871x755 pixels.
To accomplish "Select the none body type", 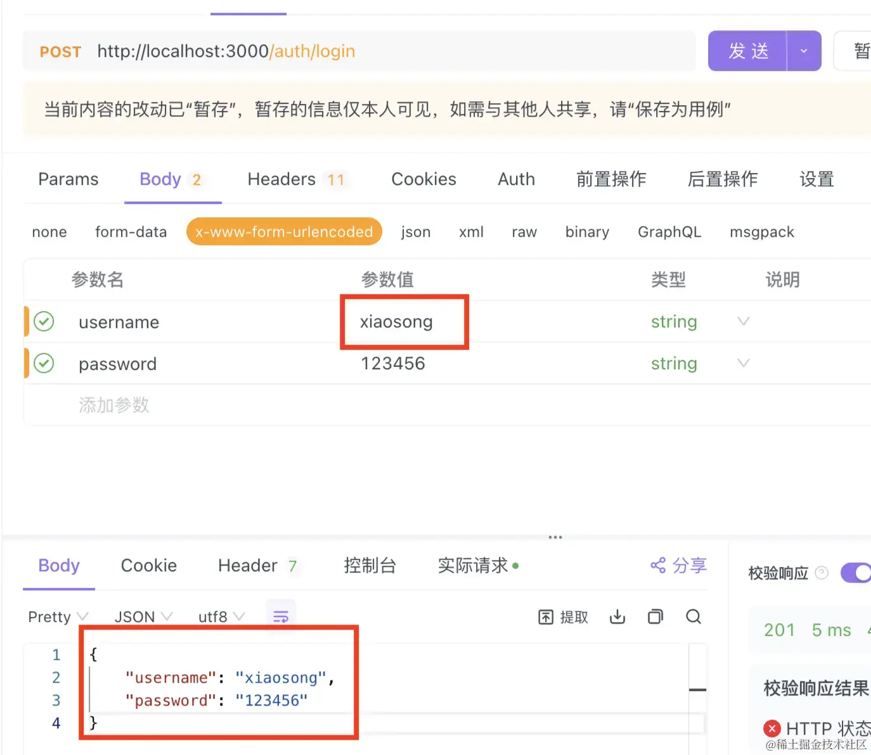I will [49, 232].
